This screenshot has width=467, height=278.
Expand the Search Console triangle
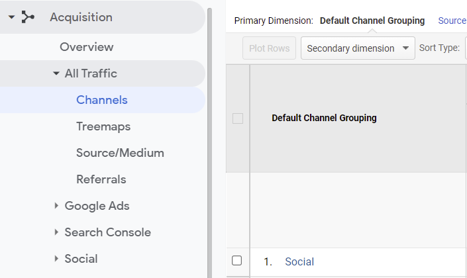pos(56,232)
